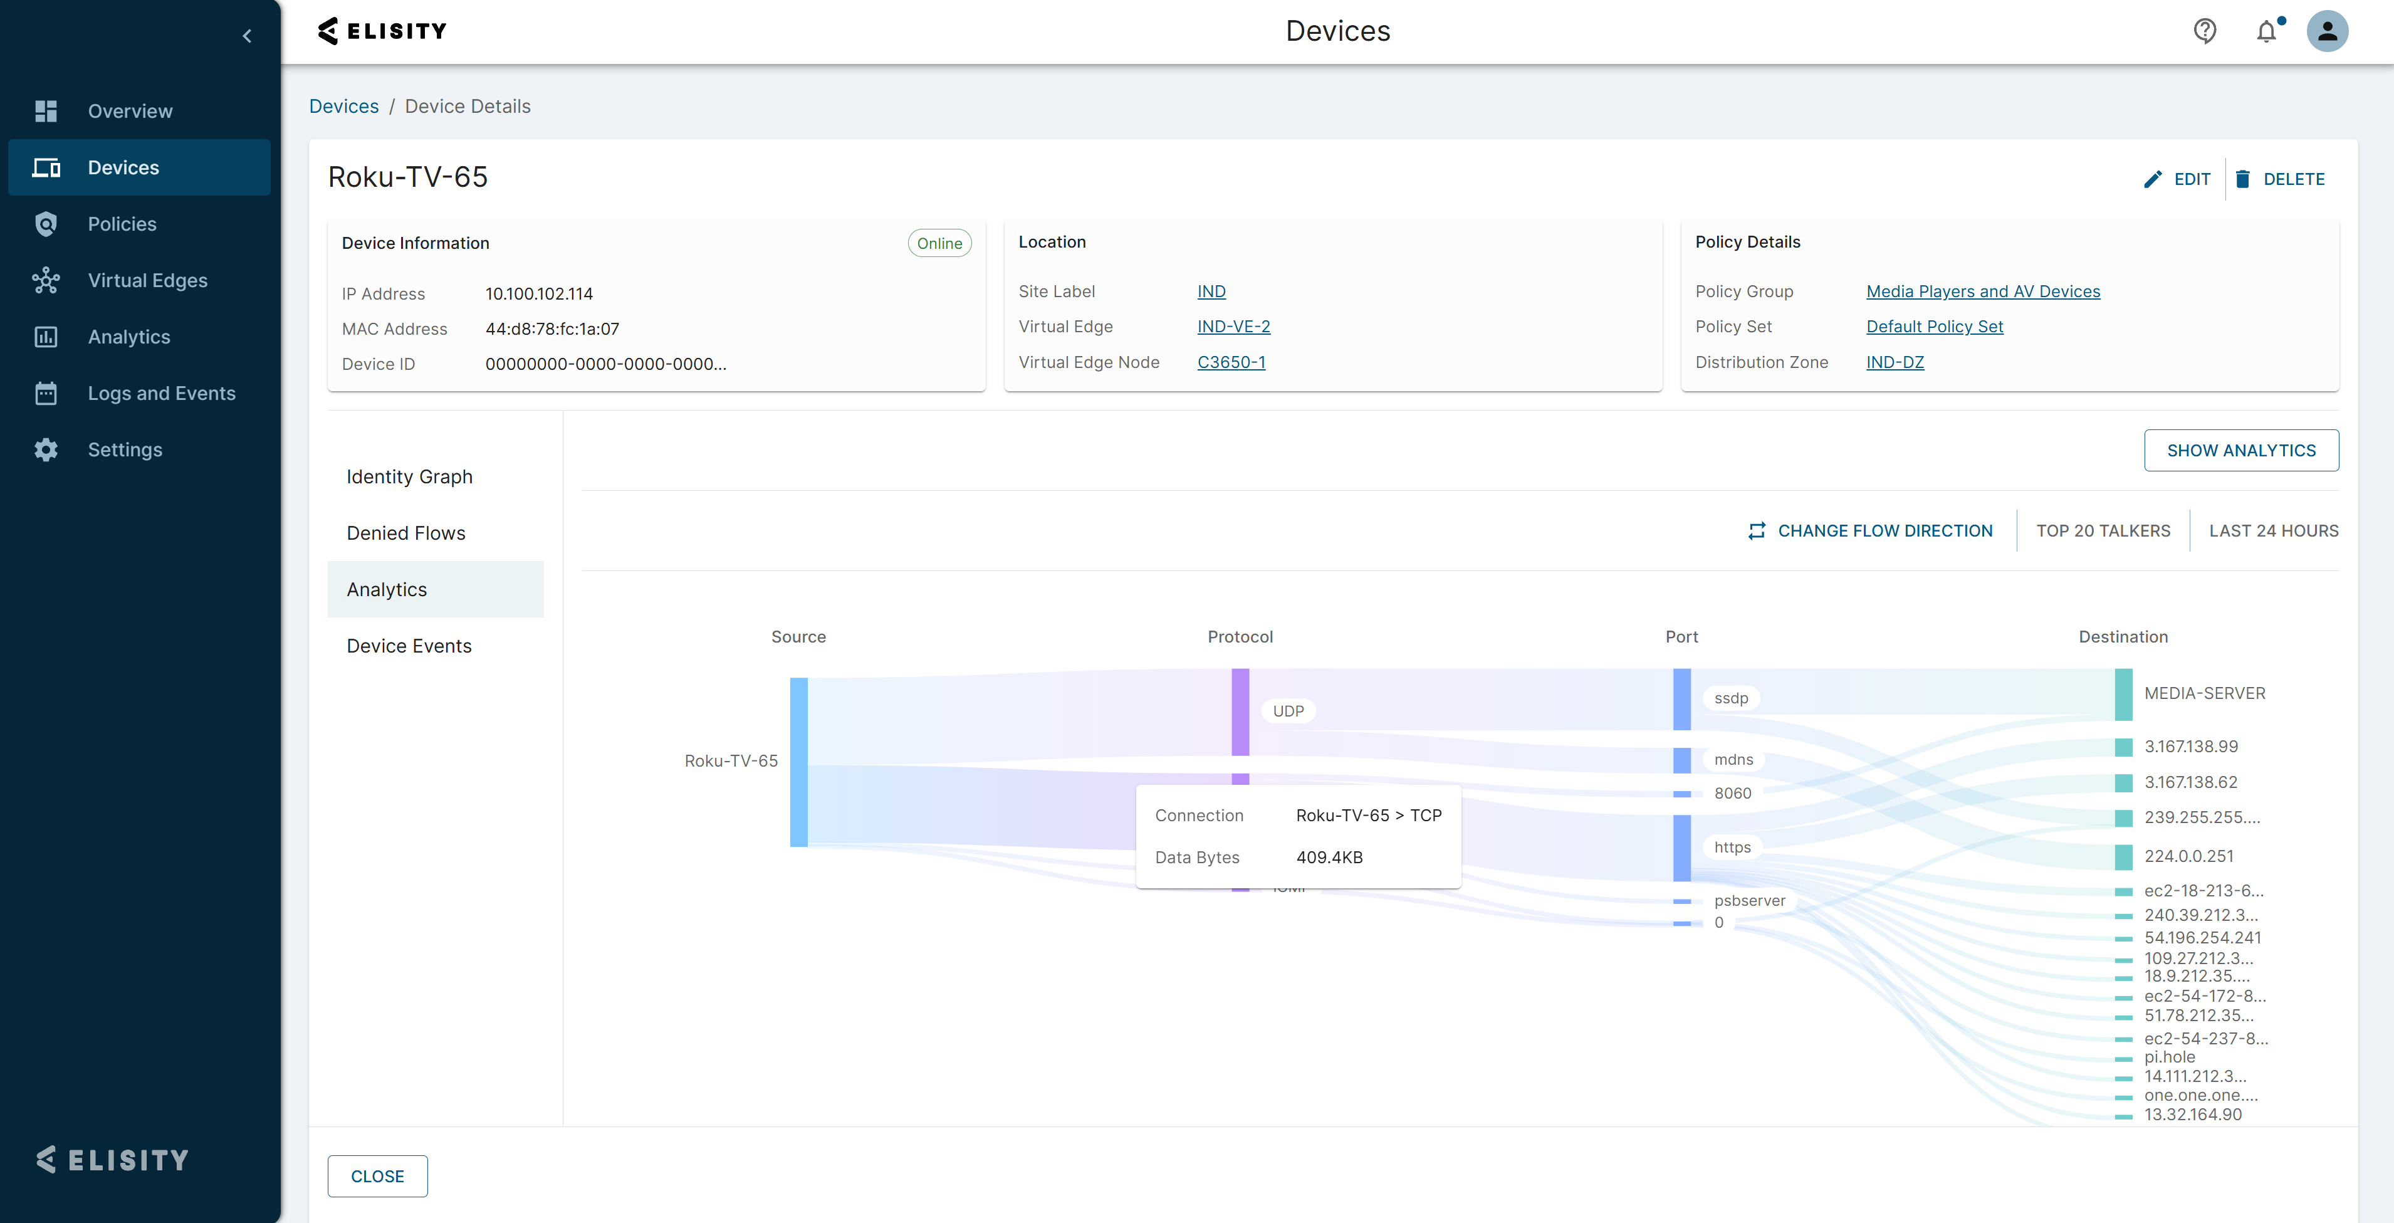2394x1223 pixels.
Task: Open the Default Policy Set link
Action: tap(1934, 327)
